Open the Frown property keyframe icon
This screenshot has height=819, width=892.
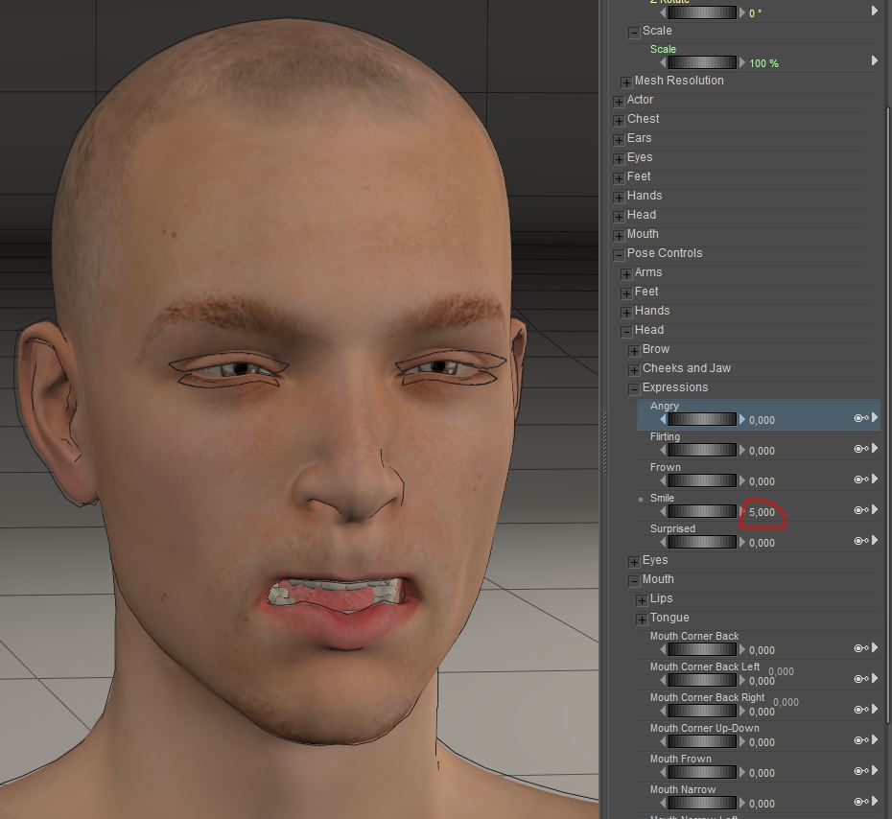[x=861, y=480]
